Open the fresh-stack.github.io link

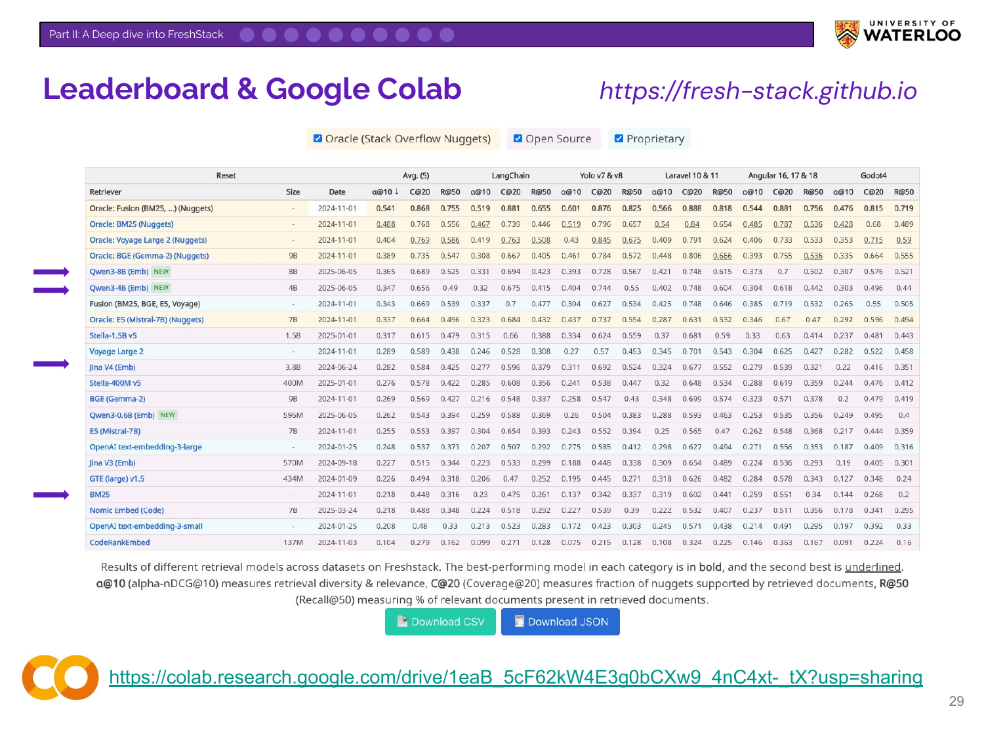coord(758,91)
